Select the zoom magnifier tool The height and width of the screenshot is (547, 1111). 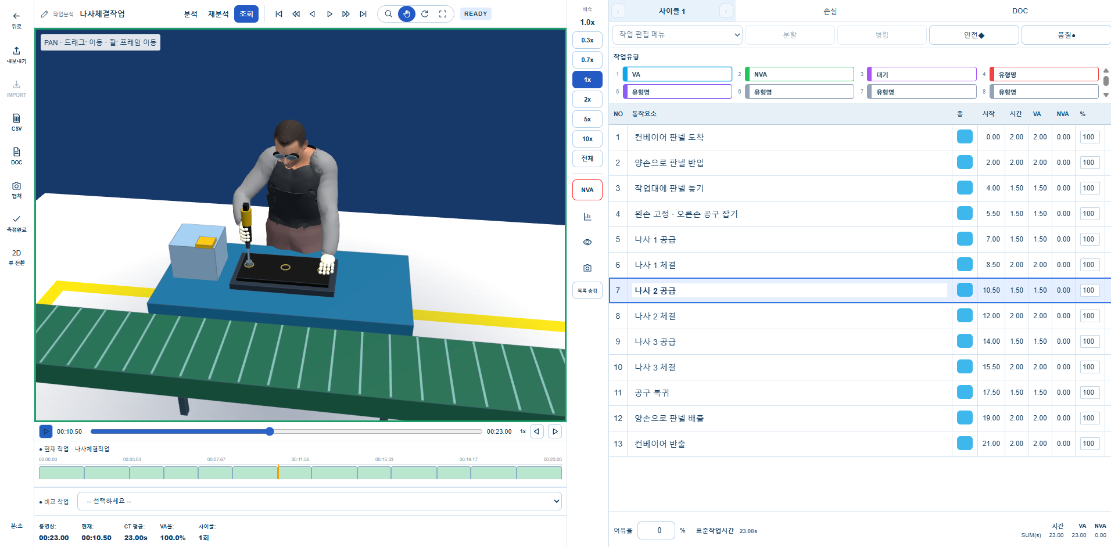[x=388, y=14]
